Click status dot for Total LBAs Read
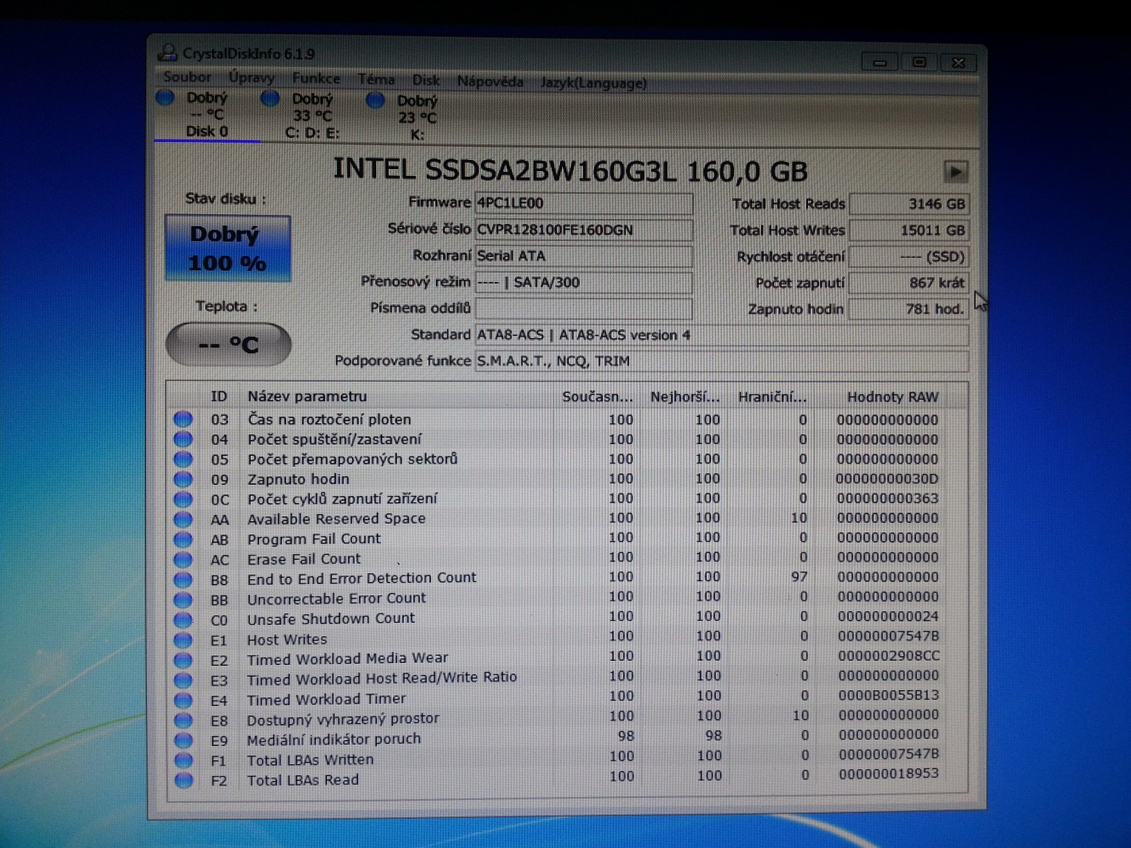1131x848 pixels. coord(183,780)
